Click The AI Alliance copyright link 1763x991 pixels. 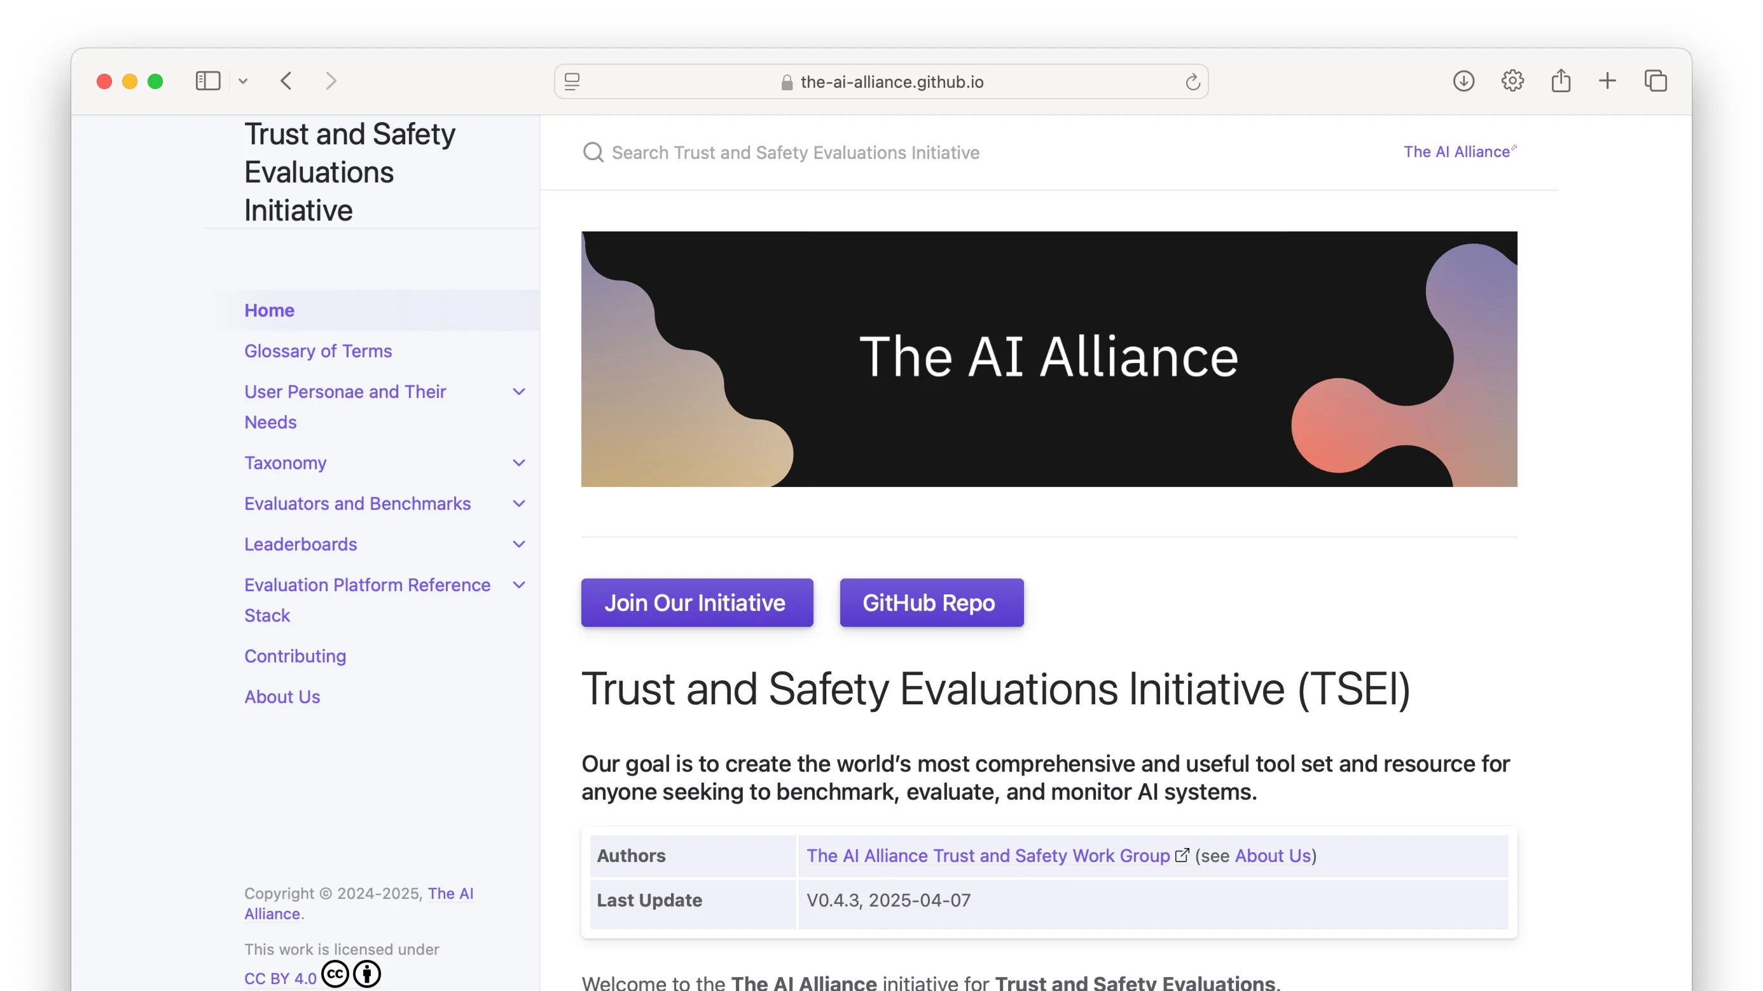click(x=359, y=903)
